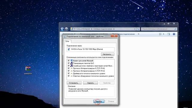Select Протокол Интернета версии 6 (TCP/IPv6) row
192x108 pixels.
91,68
